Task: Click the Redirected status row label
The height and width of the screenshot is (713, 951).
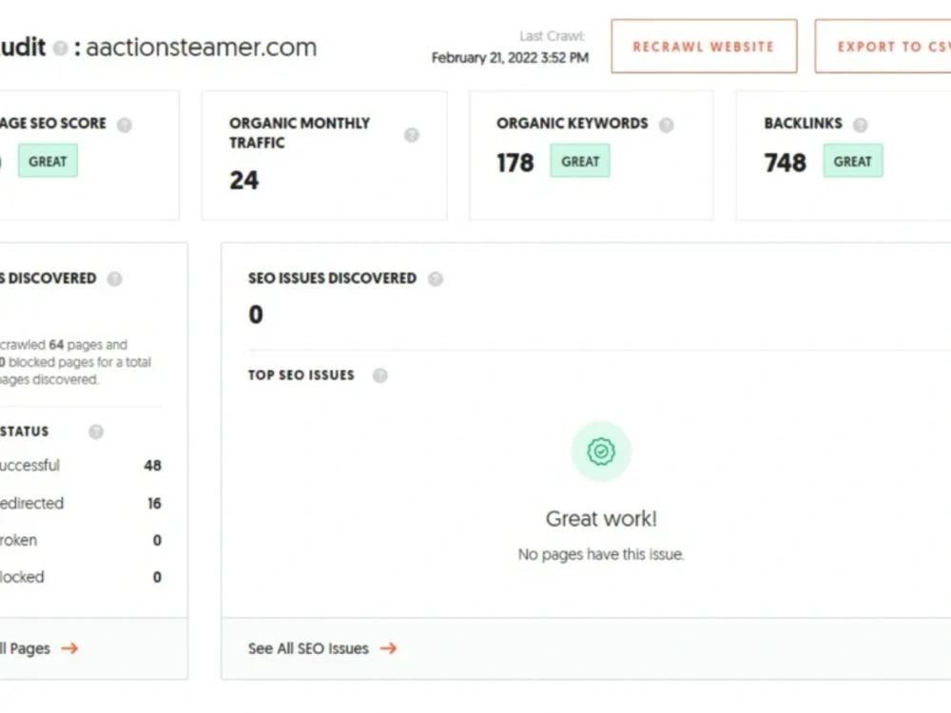Action: click(x=31, y=503)
